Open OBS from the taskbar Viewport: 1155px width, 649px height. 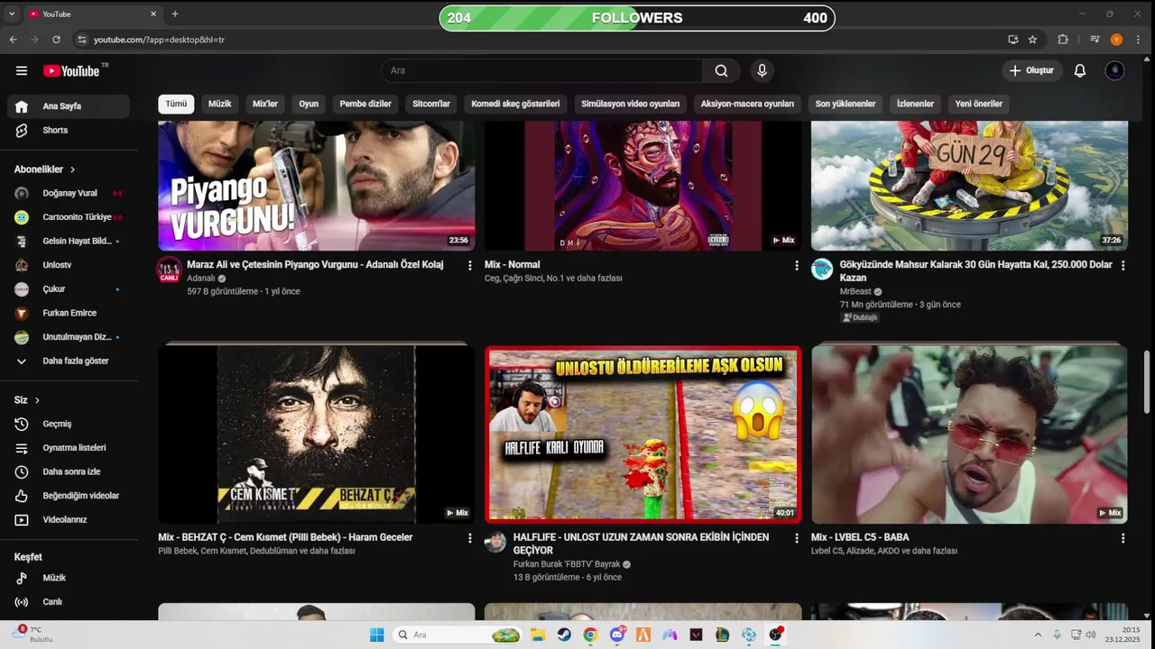[x=776, y=635]
